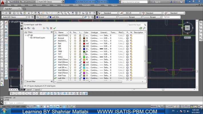The height and width of the screenshot is (114, 203).
Task: Click the Sphere modeling icon
Action: (25, 93)
